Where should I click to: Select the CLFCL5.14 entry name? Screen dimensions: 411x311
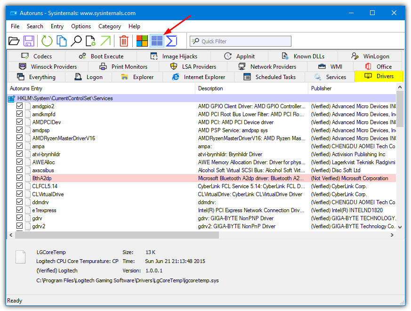[x=45, y=186]
